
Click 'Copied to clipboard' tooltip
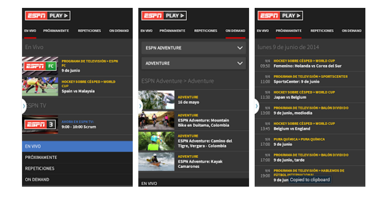pos(309,180)
